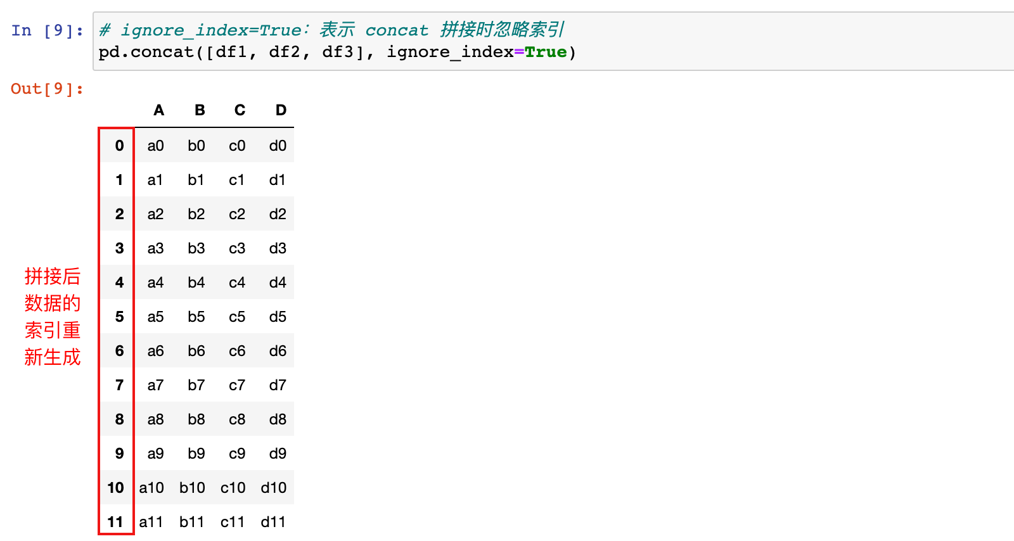The width and height of the screenshot is (1014, 541).
Task: Click cell d2
Action: click(278, 214)
